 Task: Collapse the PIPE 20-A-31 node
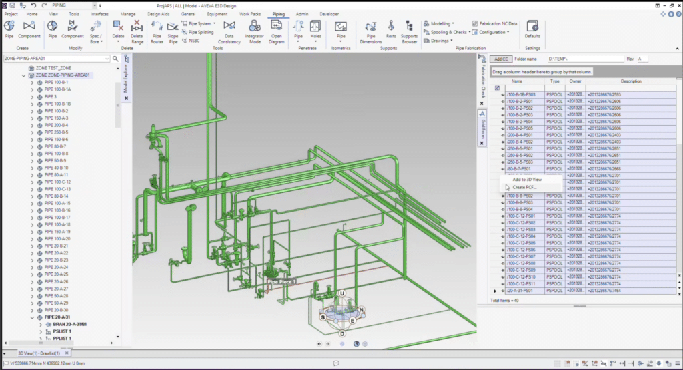click(x=32, y=317)
